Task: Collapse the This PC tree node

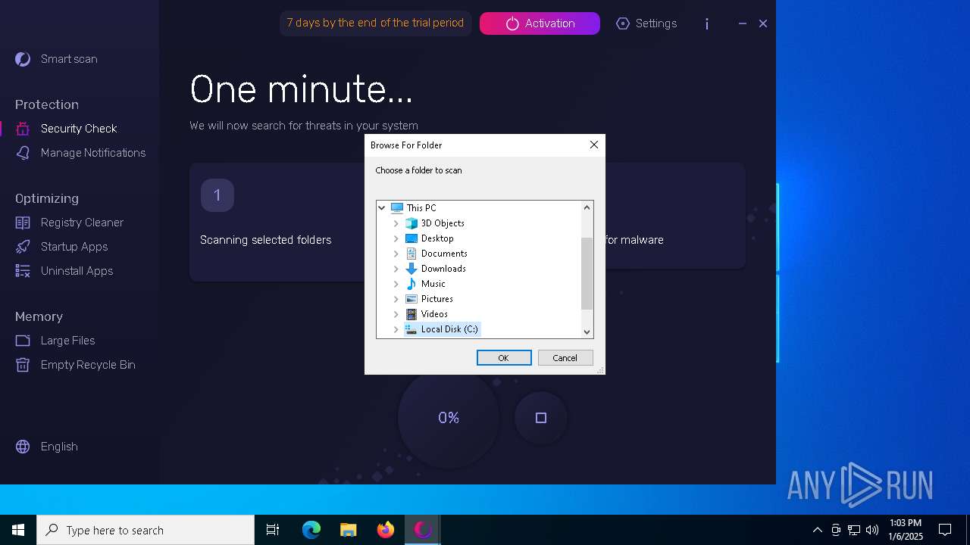Action: [x=382, y=207]
